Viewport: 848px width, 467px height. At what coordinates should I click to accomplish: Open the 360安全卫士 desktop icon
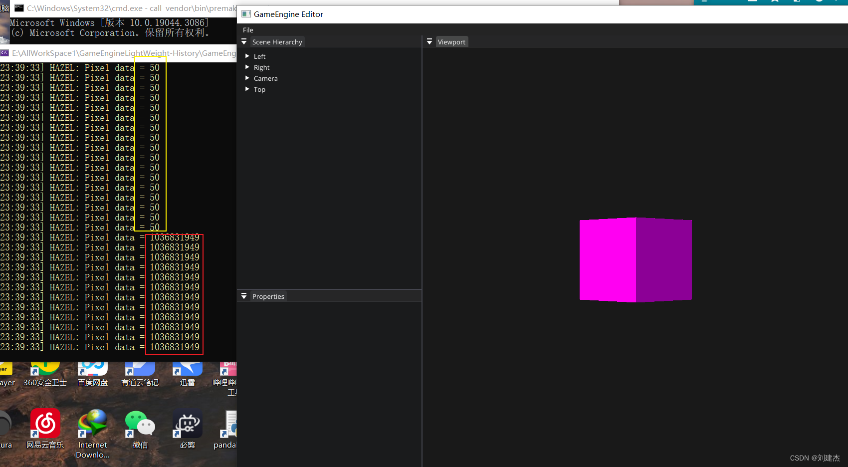[x=45, y=375]
